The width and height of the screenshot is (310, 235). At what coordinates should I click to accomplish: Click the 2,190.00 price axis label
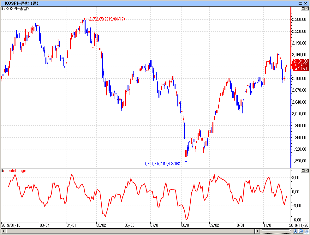[299, 43]
